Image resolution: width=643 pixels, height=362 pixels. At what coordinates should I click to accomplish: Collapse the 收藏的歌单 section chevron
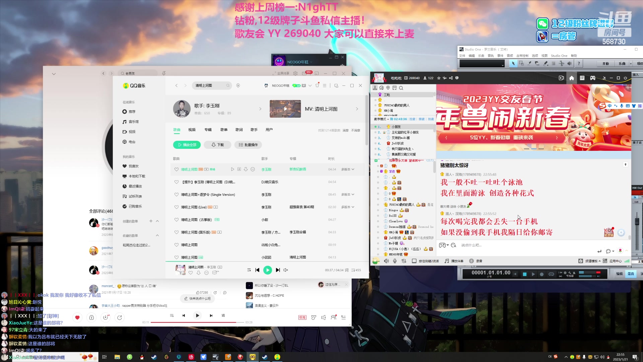pos(157,236)
